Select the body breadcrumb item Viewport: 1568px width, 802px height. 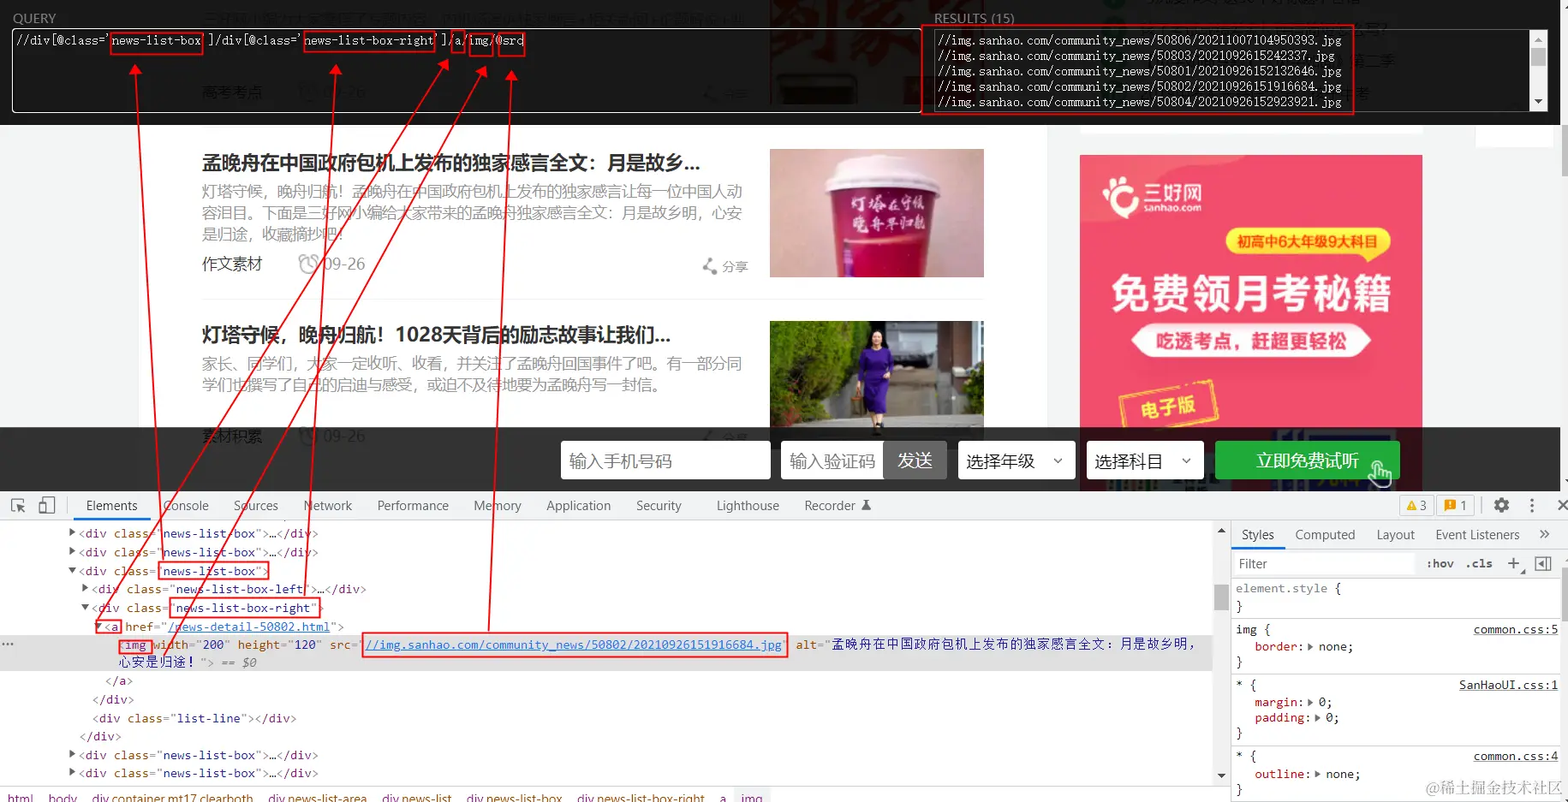(x=63, y=796)
